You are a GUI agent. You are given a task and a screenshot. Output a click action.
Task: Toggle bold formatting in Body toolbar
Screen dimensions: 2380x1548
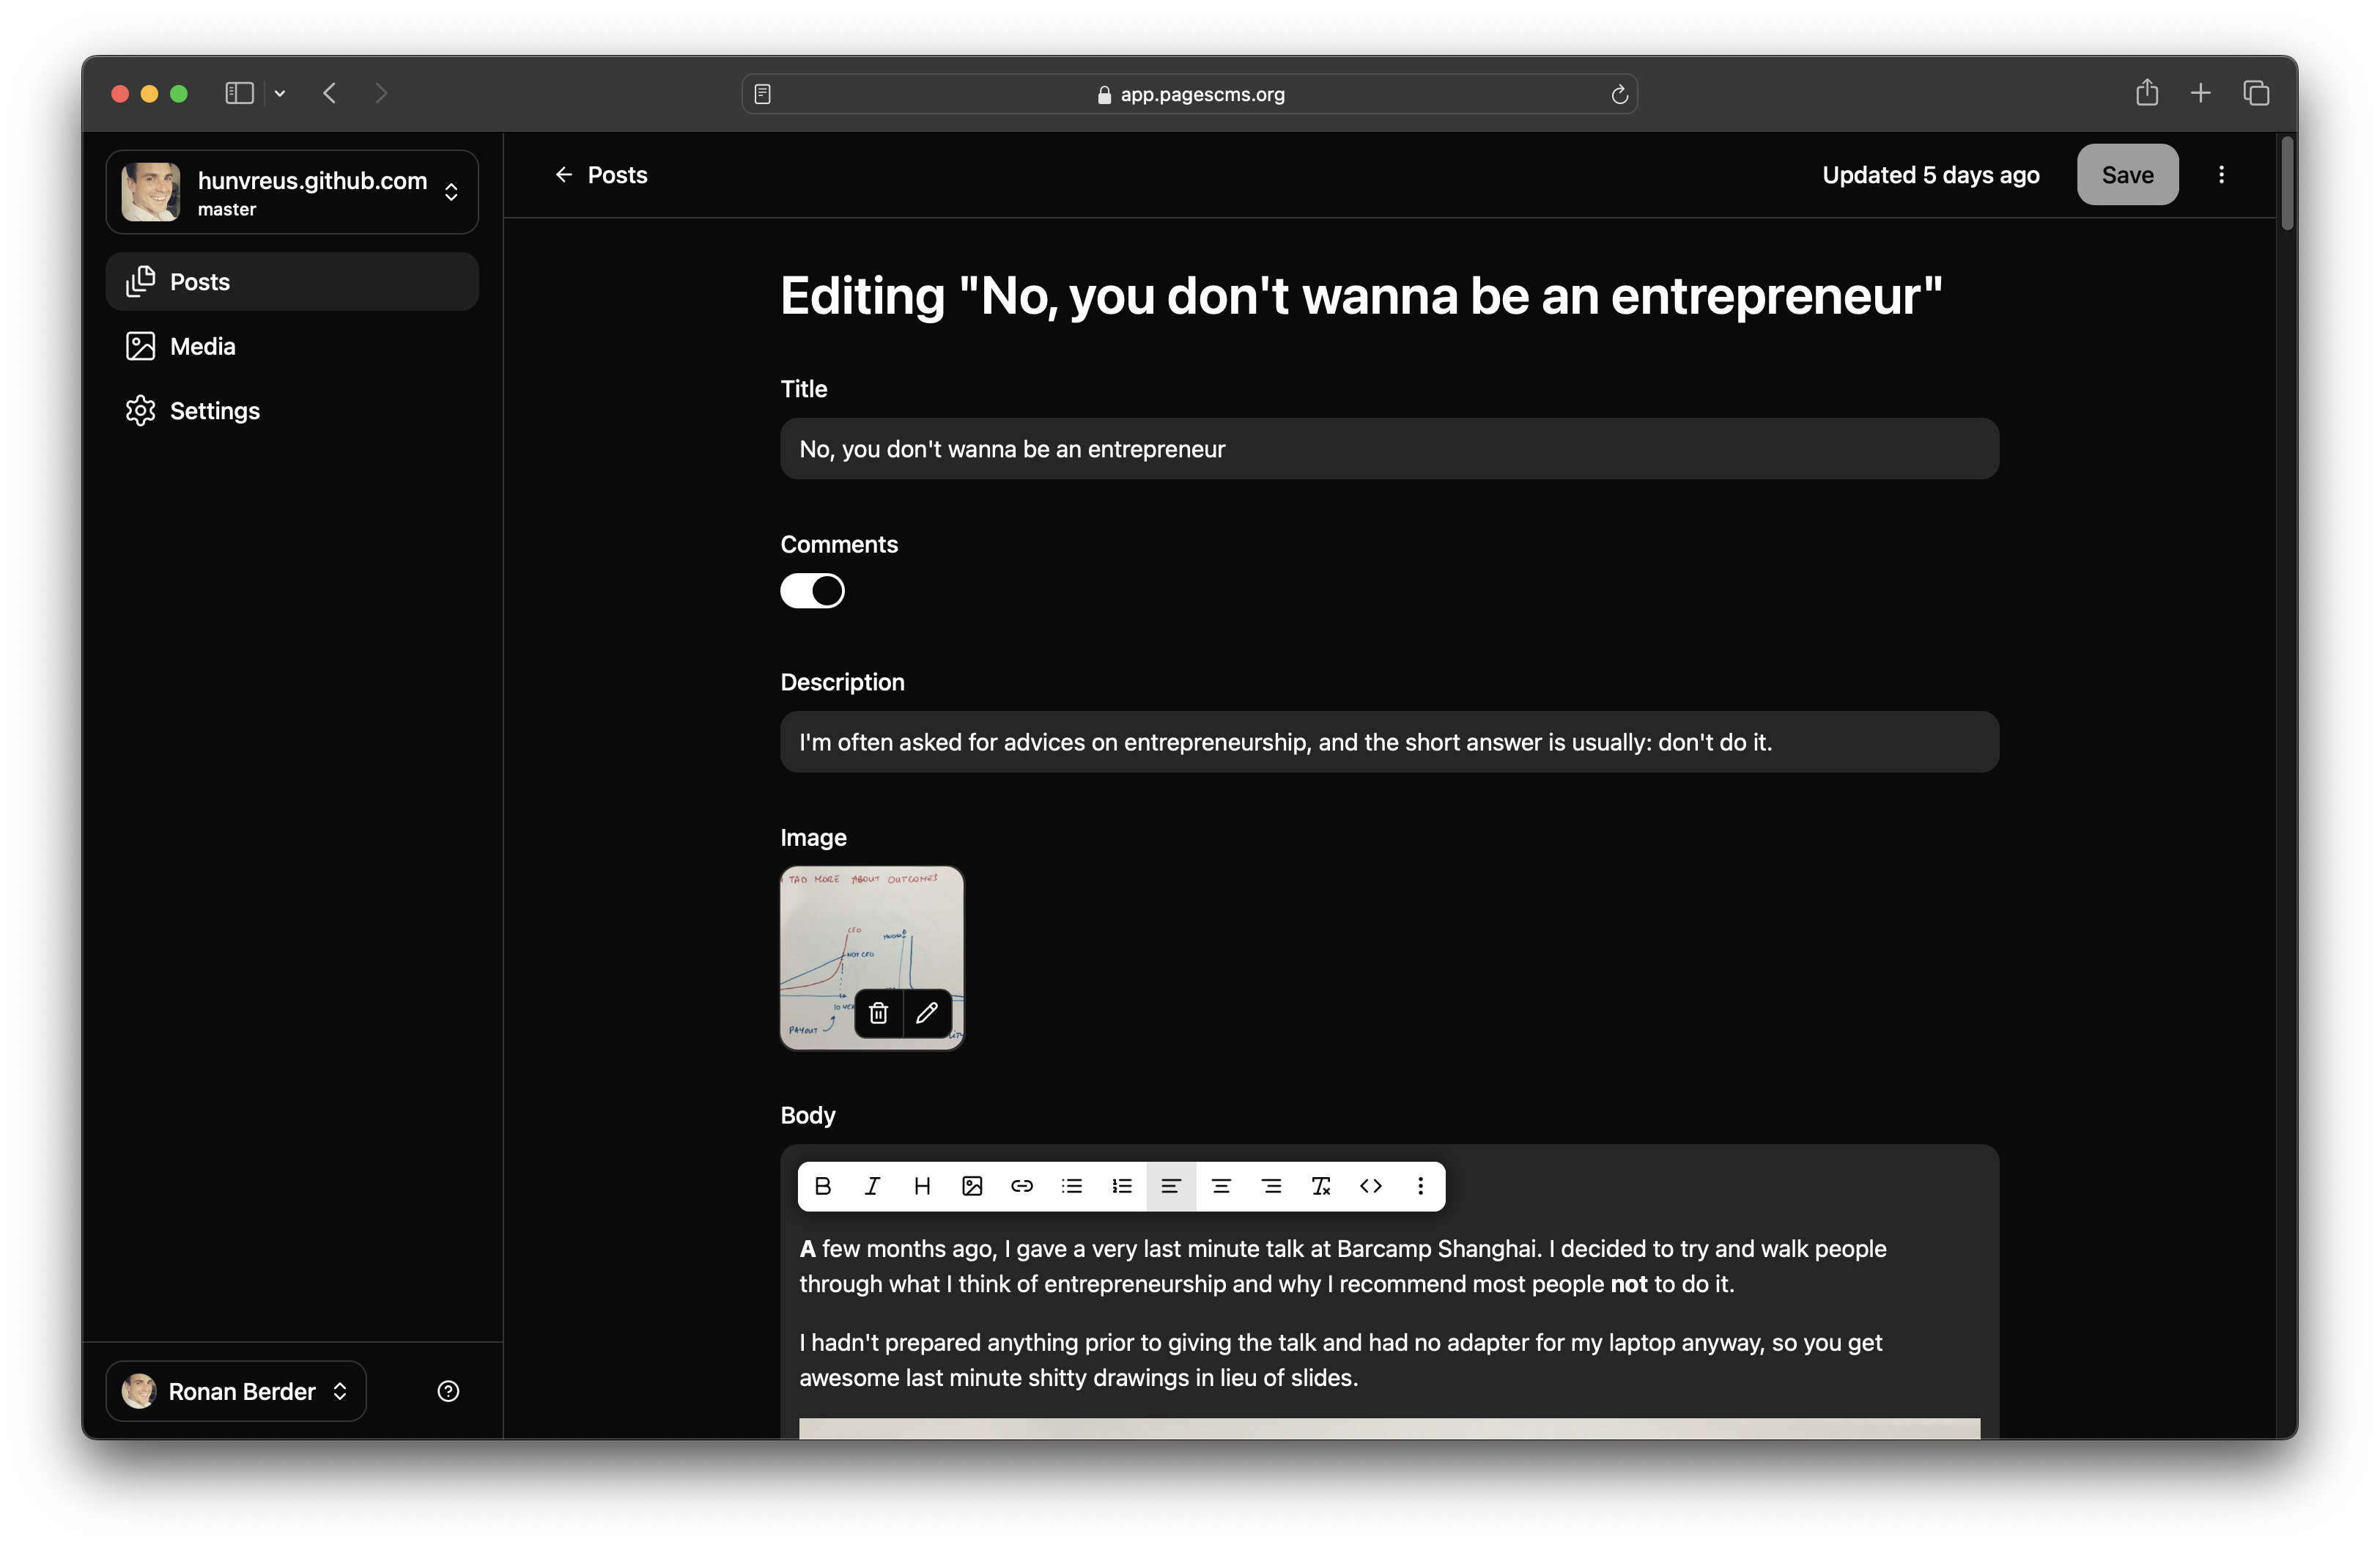[822, 1186]
